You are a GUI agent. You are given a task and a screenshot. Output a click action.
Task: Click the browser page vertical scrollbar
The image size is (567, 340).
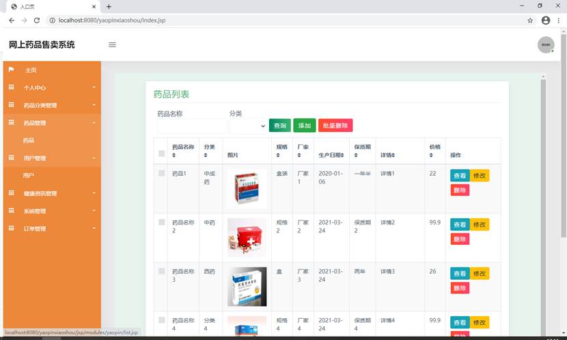564,134
